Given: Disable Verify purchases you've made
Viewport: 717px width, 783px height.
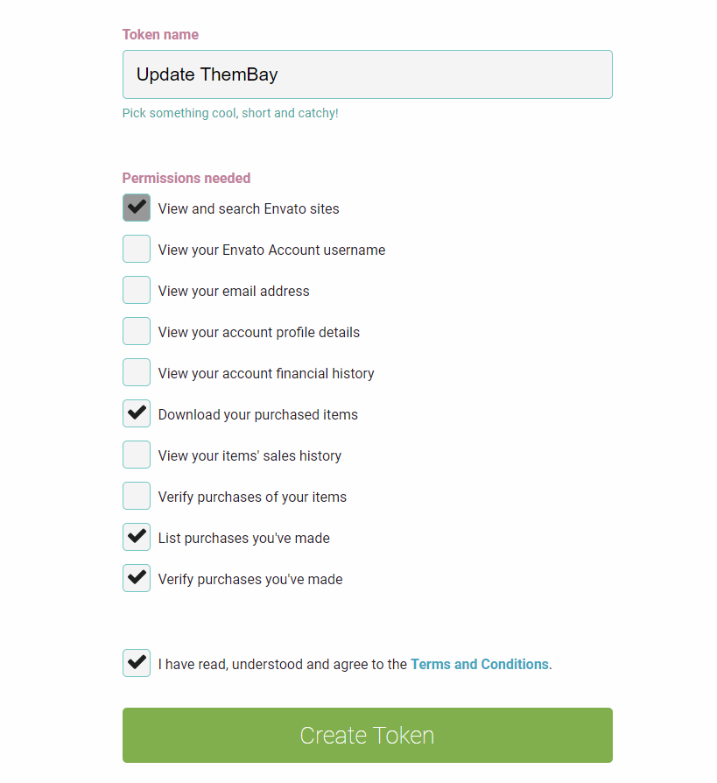Looking at the screenshot, I should (x=137, y=578).
